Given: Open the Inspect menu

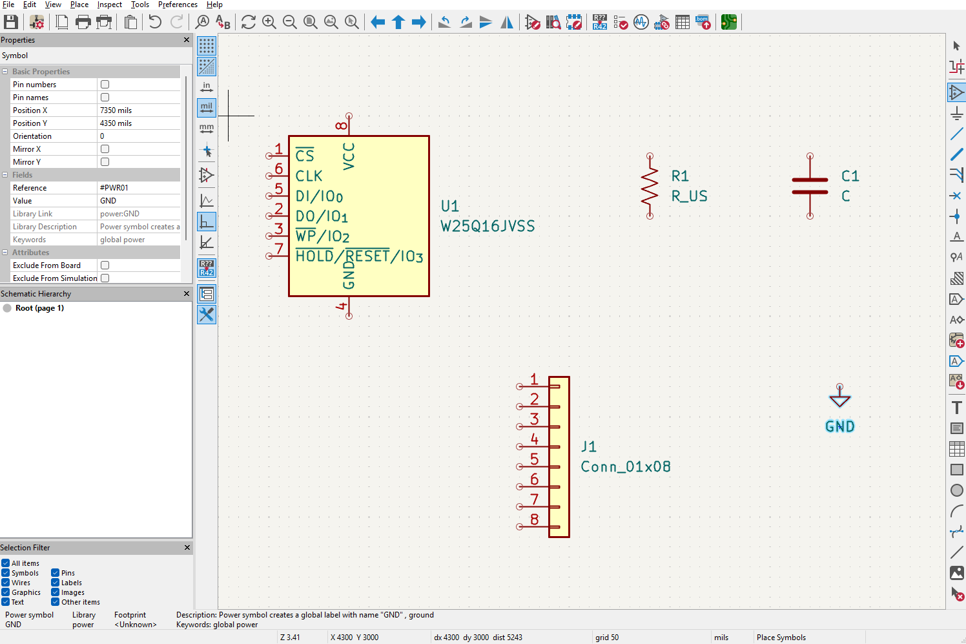Looking at the screenshot, I should coord(110,5).
